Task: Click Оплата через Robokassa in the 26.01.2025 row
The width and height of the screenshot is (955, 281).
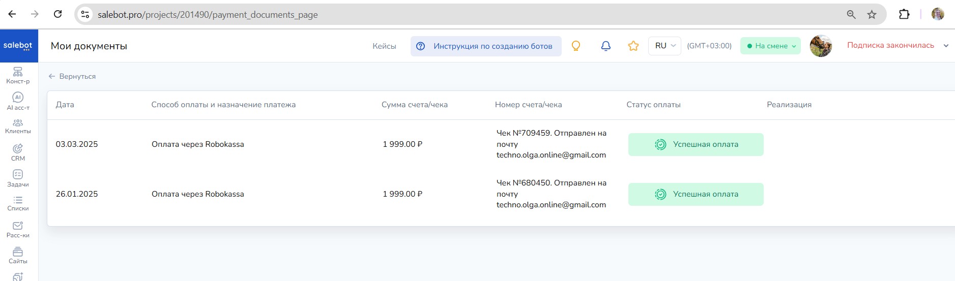Action: coord(198,194)
